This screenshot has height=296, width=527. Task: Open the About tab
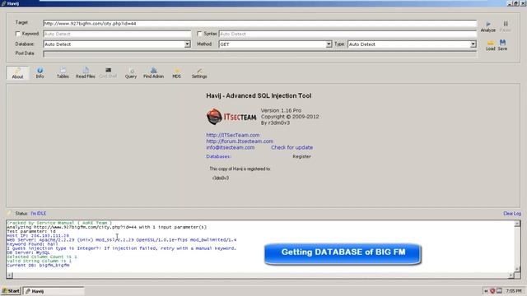tap(17, 73)
